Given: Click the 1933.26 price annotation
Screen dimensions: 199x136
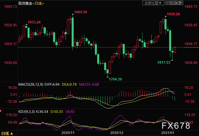Looking at the screenshot, I should pos(34,22).
